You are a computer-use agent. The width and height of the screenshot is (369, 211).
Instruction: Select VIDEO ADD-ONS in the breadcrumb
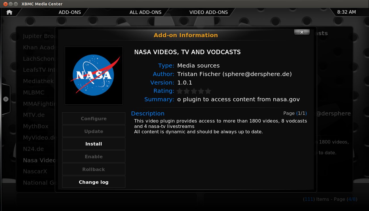pyautogui.click(x=208, y=12)
